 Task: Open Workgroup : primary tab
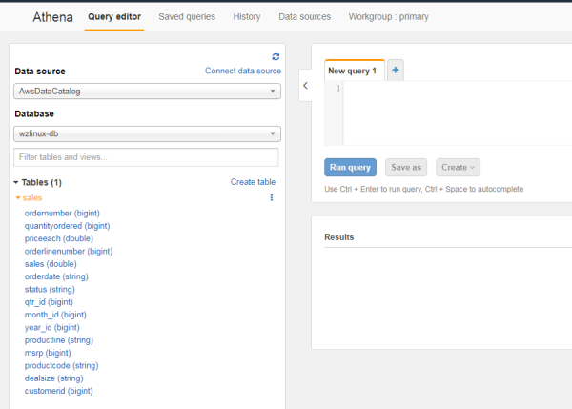(388, 17)
